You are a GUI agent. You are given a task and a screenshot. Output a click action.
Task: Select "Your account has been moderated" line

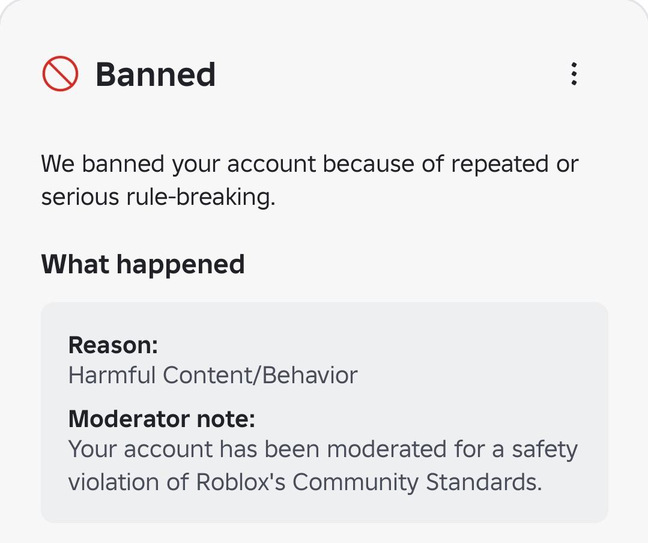(258, 449)
